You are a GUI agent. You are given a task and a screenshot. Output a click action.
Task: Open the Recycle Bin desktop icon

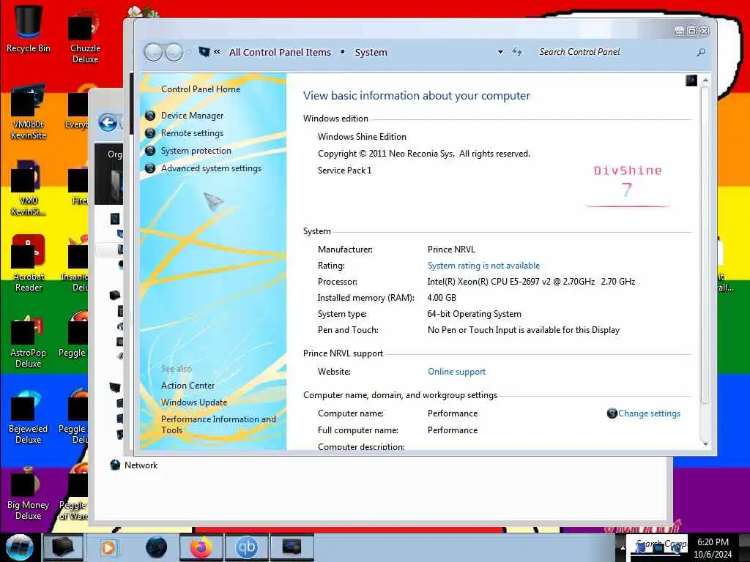pyautogui.click(x=29, y=29)
